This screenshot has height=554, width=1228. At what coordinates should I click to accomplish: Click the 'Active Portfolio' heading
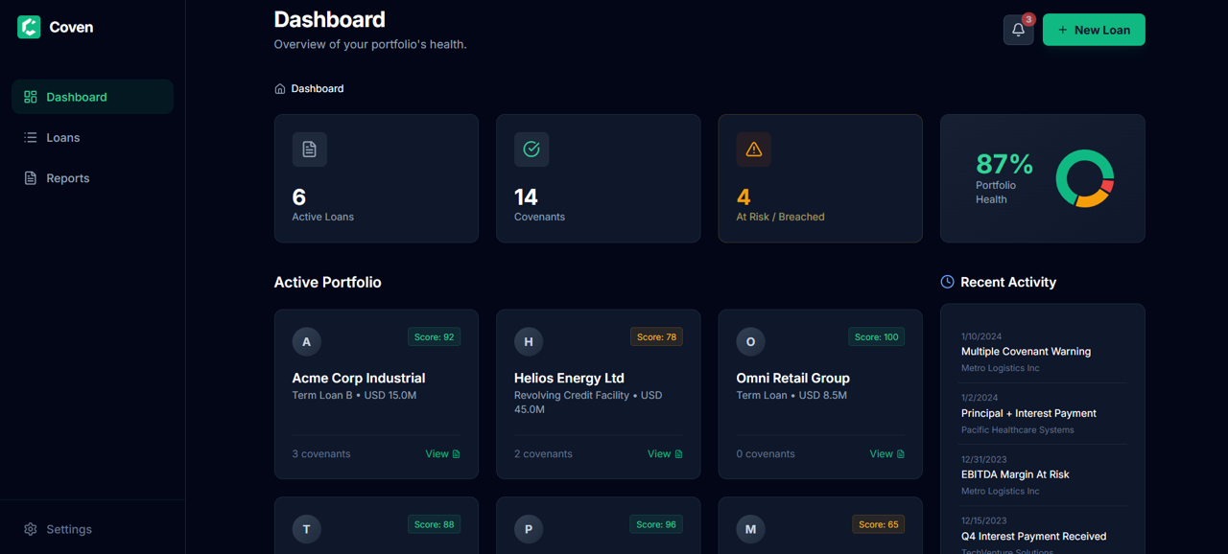327,282
